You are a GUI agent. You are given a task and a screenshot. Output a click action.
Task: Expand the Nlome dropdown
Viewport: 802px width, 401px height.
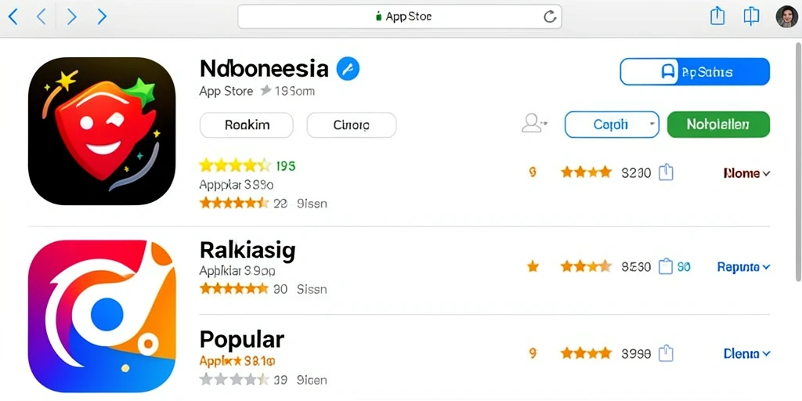(746, 173)
